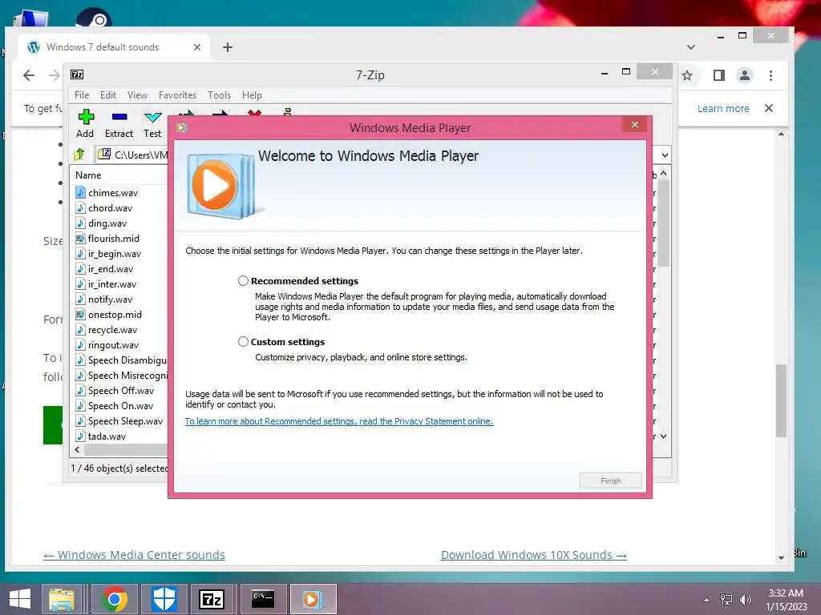Go back in Chrome
This screenshot has height=615, width=821.
pos(29,76)
